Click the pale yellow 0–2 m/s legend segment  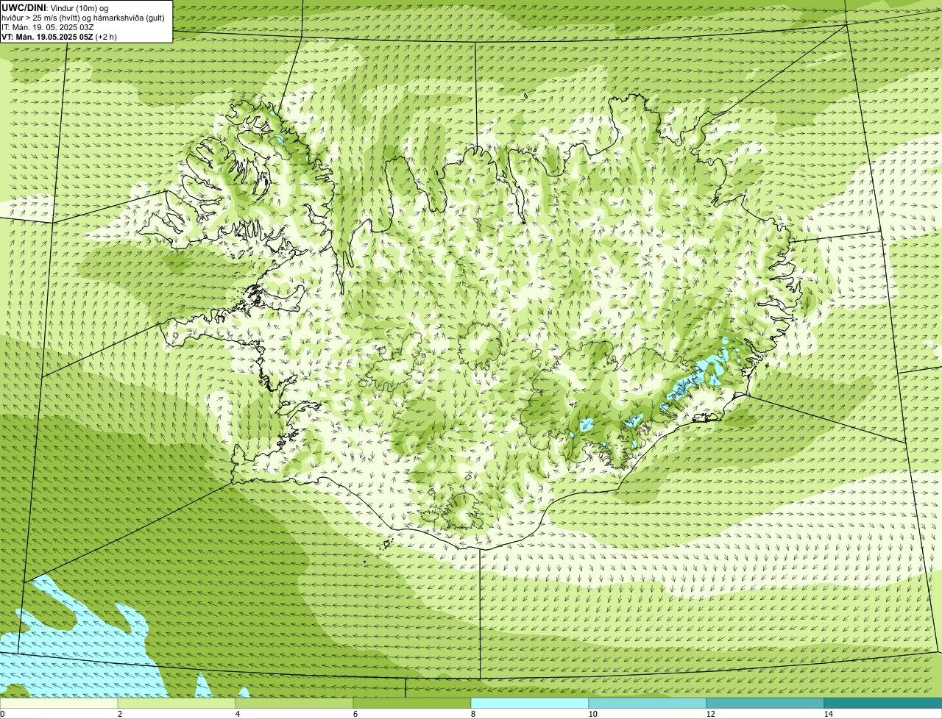[x=59, y=703]
